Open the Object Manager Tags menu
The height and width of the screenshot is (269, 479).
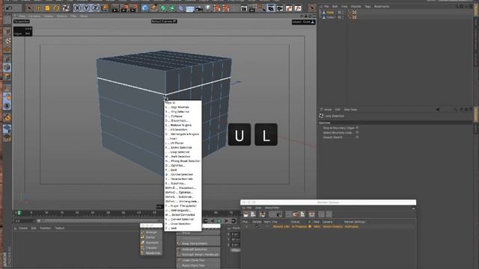[x=367, y=7]
